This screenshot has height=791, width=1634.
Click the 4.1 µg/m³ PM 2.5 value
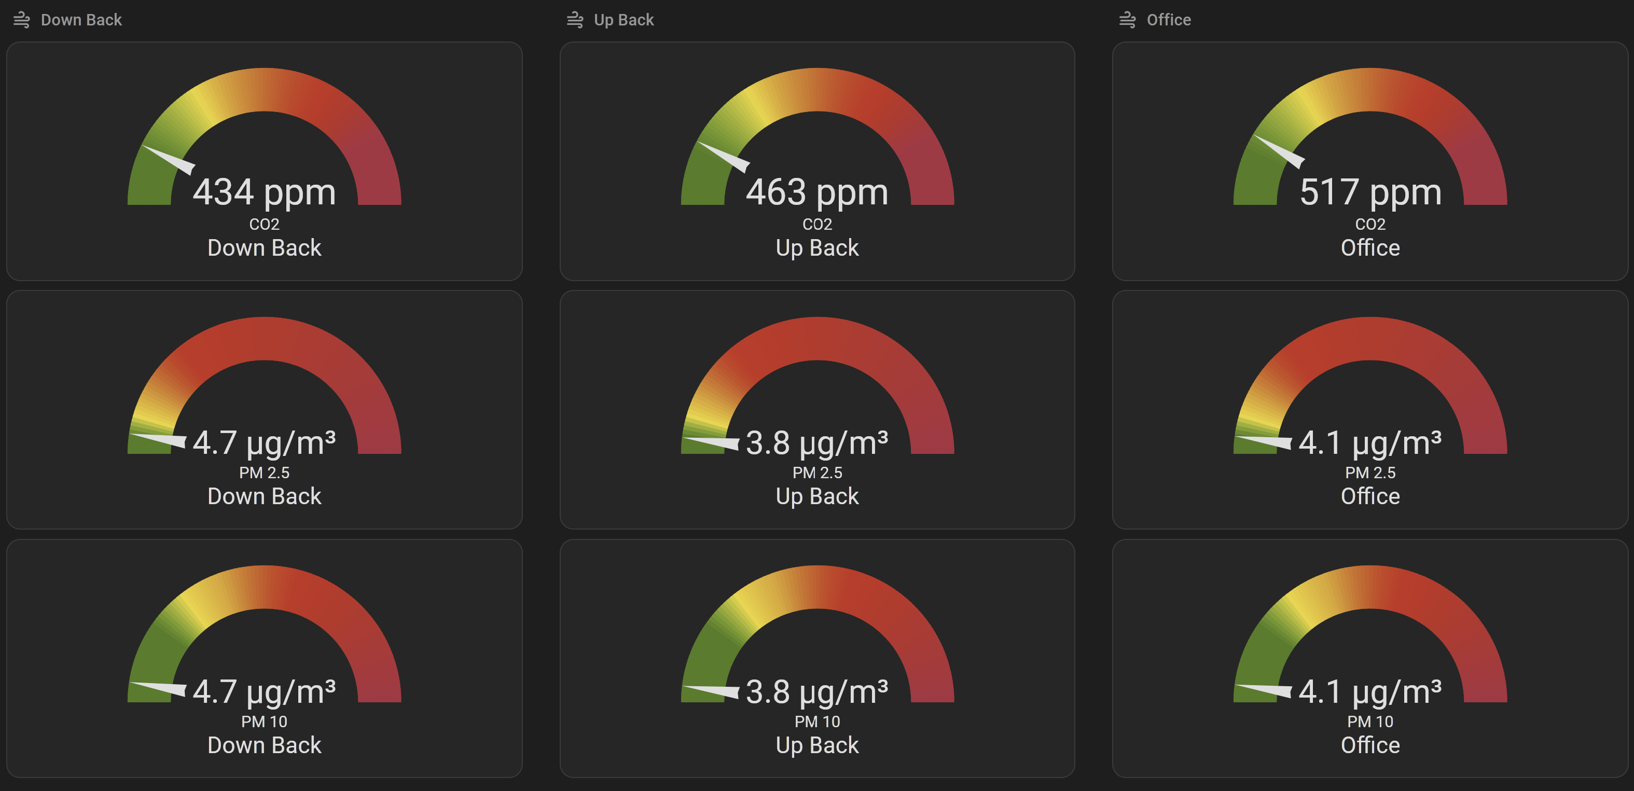tap(1370, 443)
